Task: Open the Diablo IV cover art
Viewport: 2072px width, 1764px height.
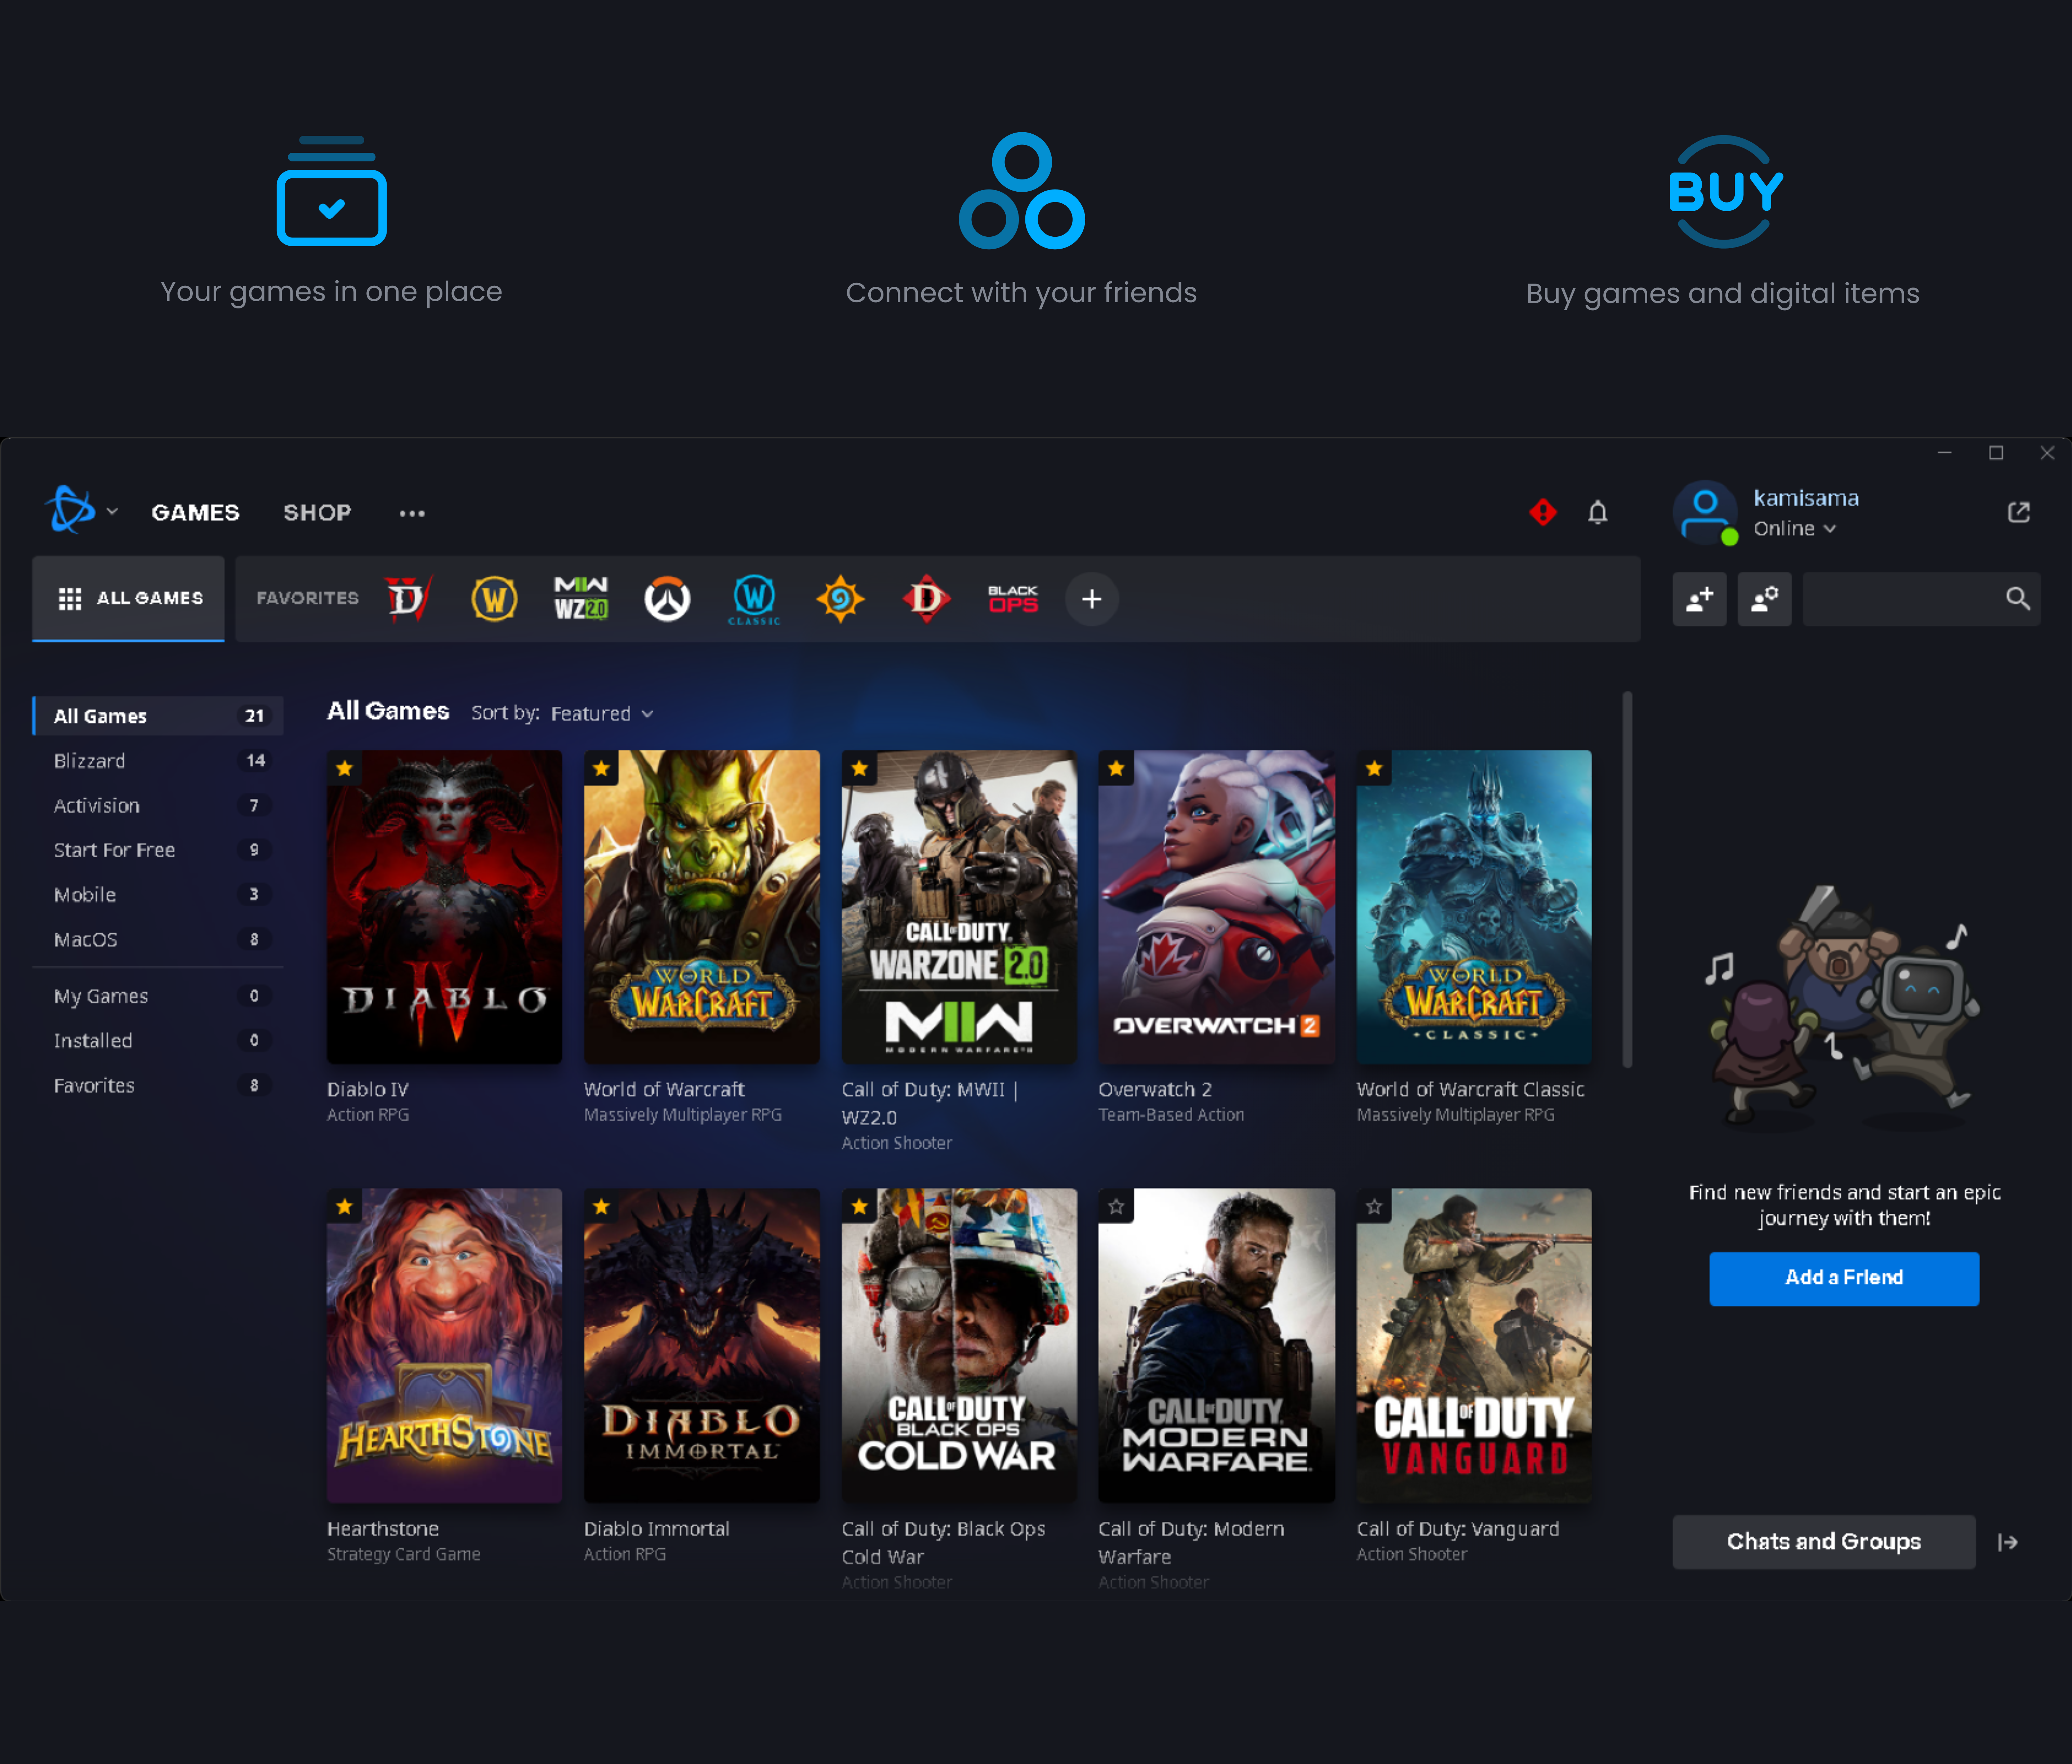Action: (444, 907)
